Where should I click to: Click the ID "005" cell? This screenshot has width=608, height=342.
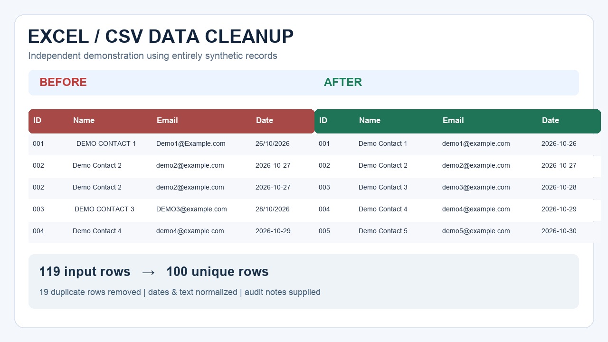coord(324,231)
